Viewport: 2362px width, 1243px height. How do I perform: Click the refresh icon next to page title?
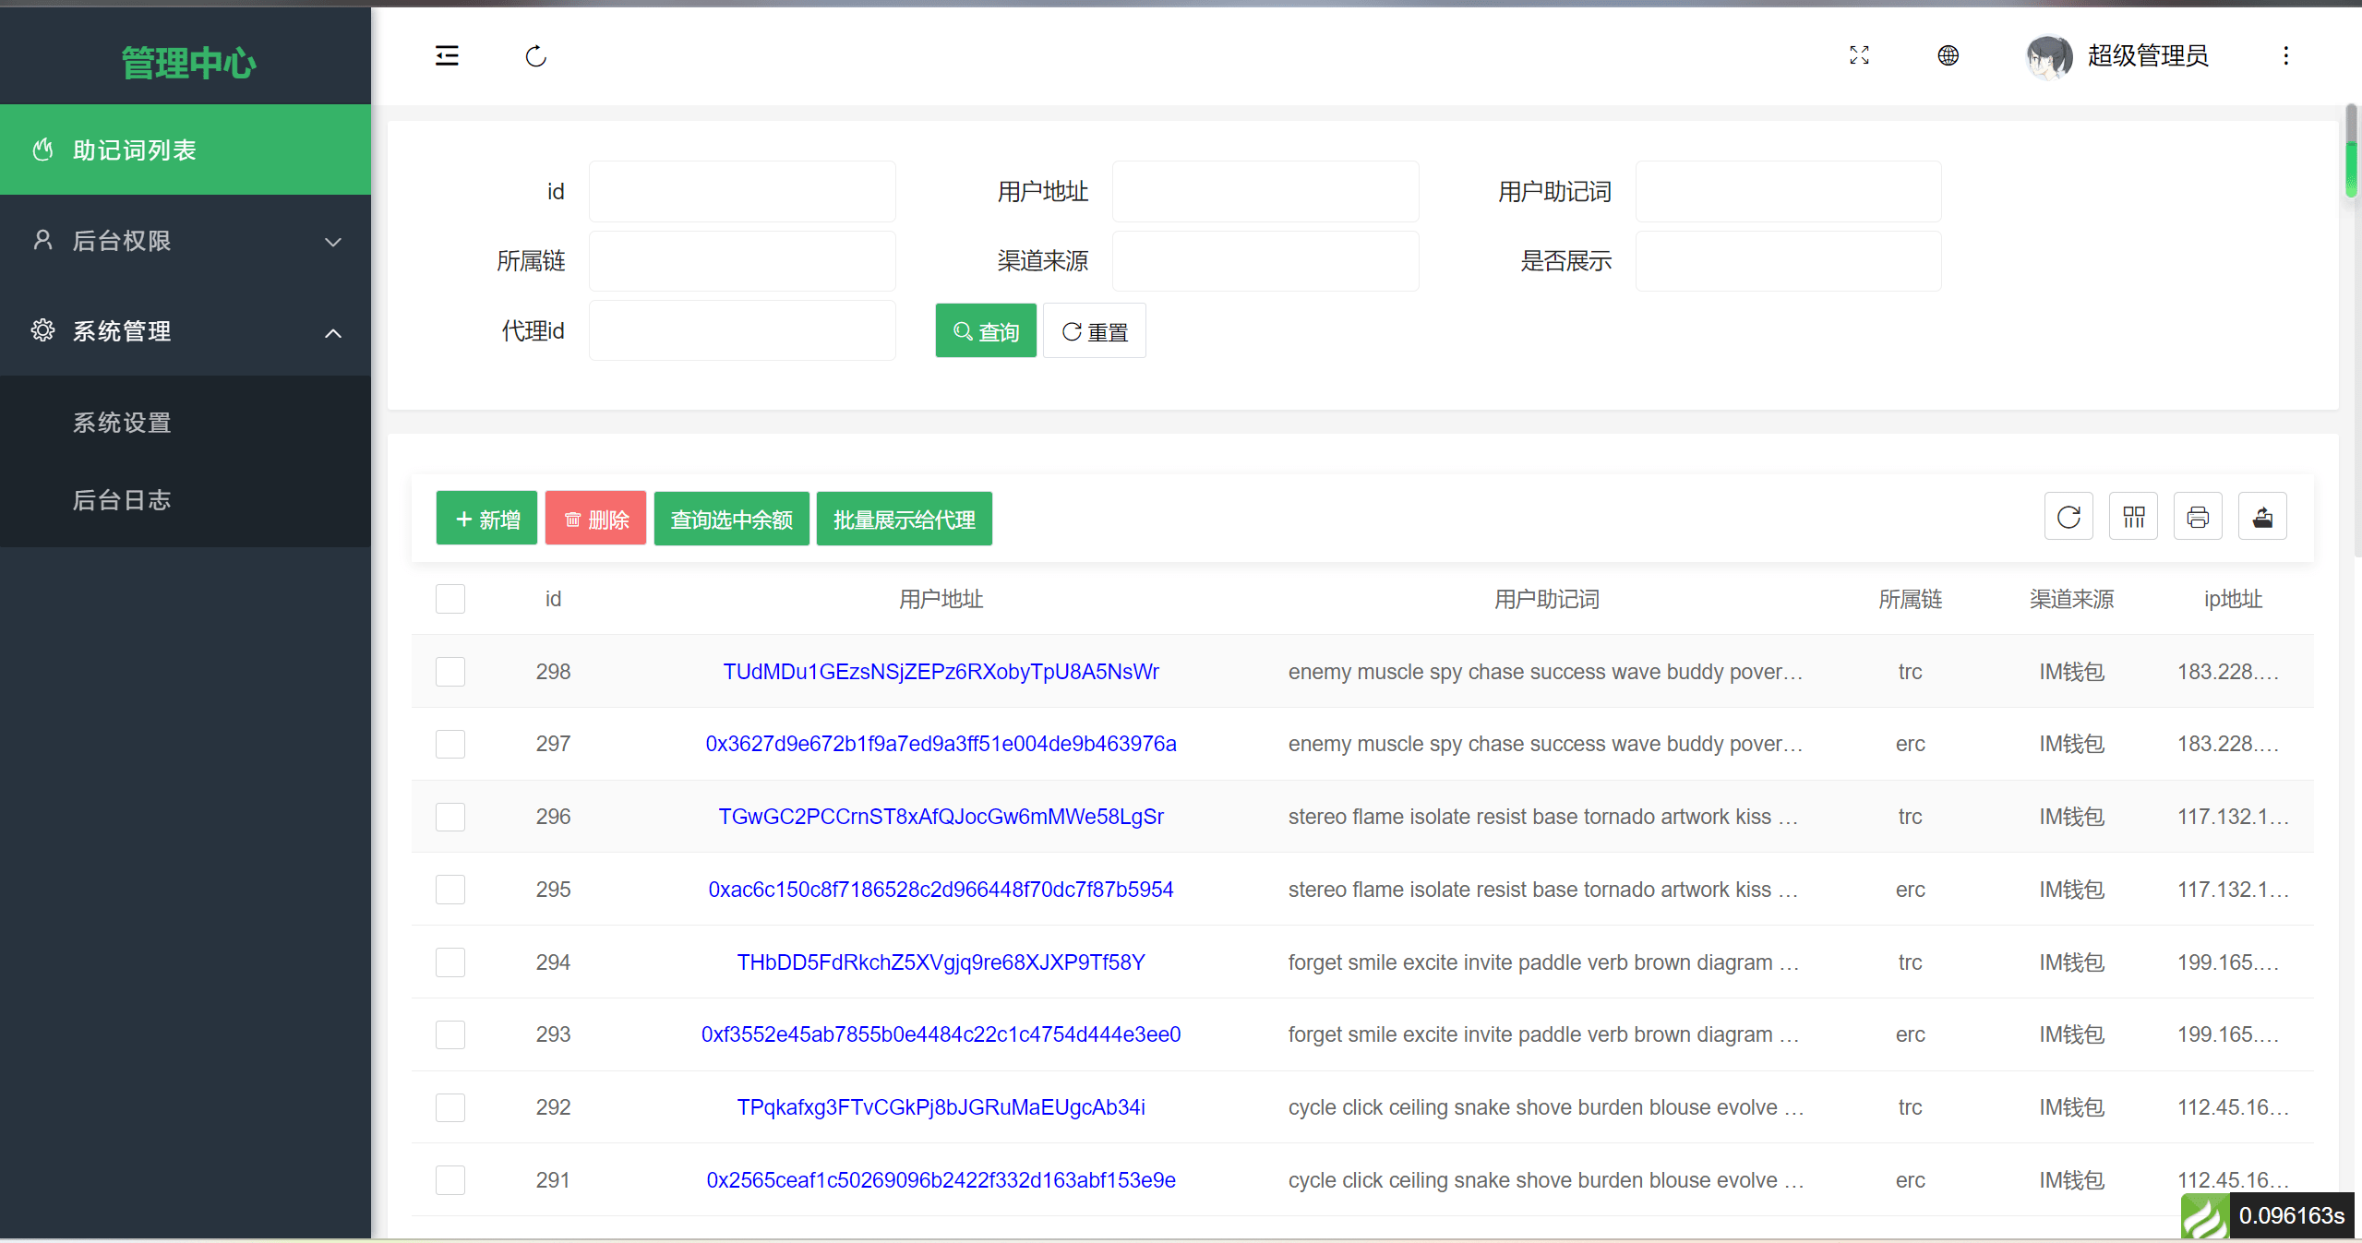coord(536,56)
